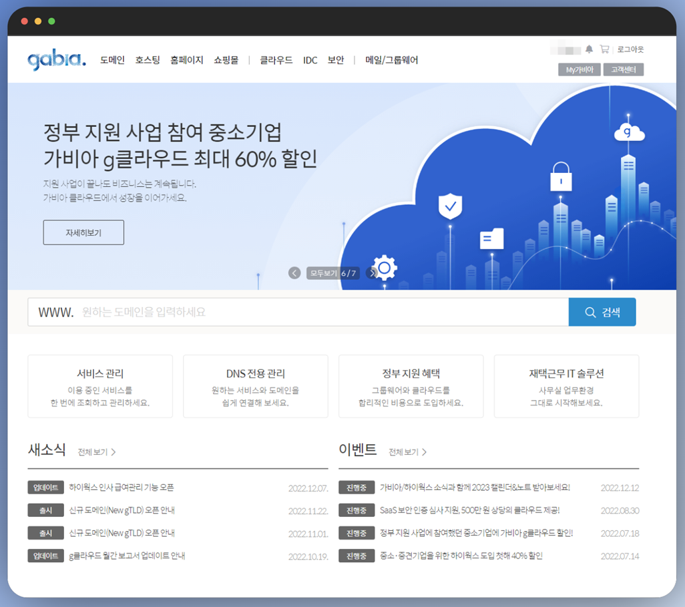Open the 보안 menu
685x607 pixels.
[x=336, y=60]
